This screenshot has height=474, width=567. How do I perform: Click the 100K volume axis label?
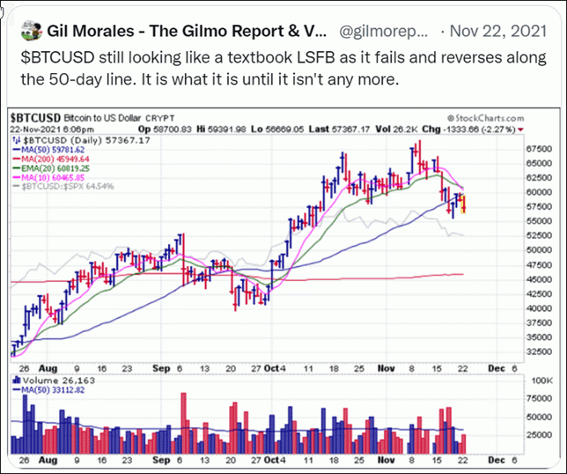click(x=541, y=381)
